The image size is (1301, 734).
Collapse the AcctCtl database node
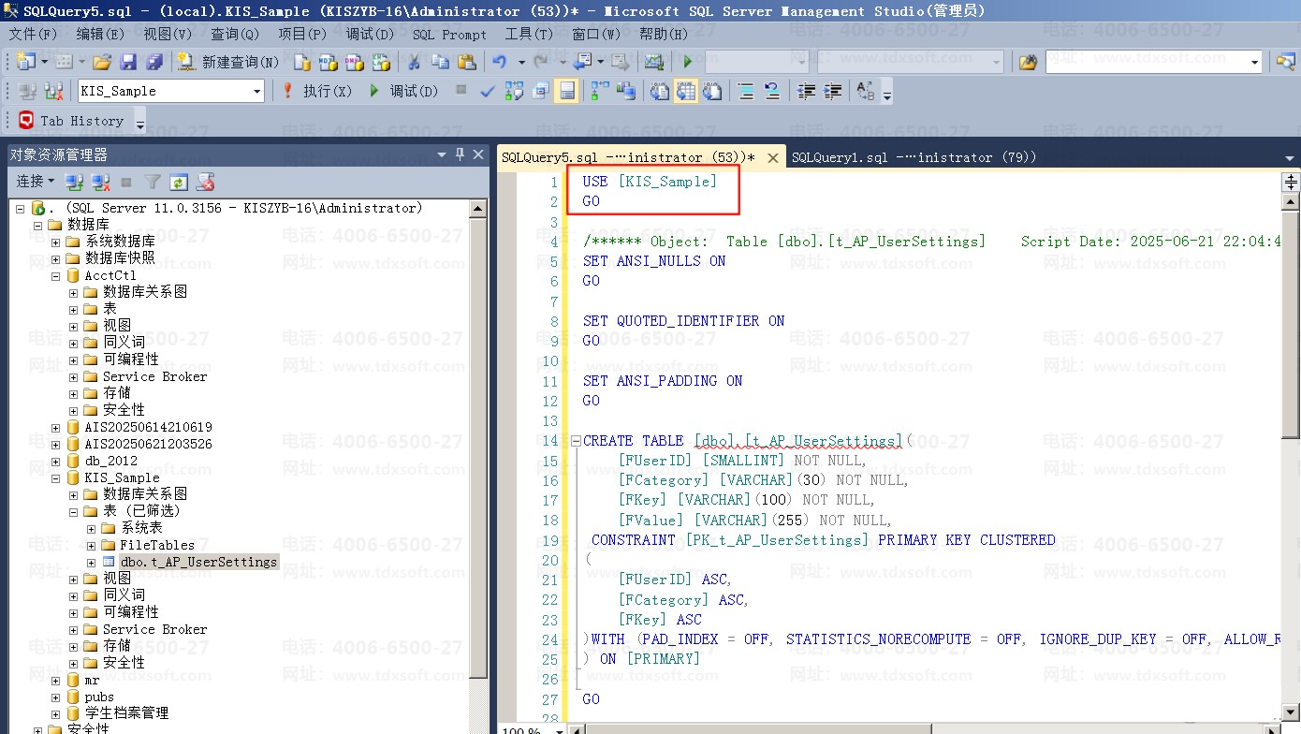(x=56, y=275)
